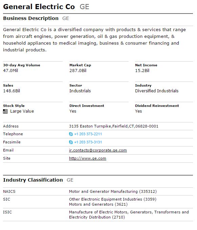
Task: Select the Diversified Industrials industry text
Action: click(x=157, y=91)
